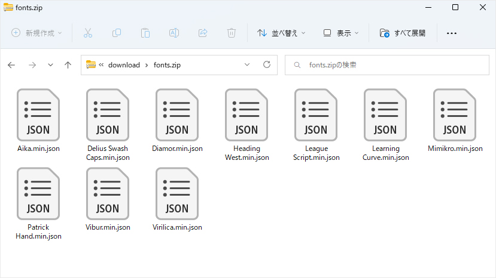
Task: Select the Learning Curve.min.json file icon
Action: 385,115
